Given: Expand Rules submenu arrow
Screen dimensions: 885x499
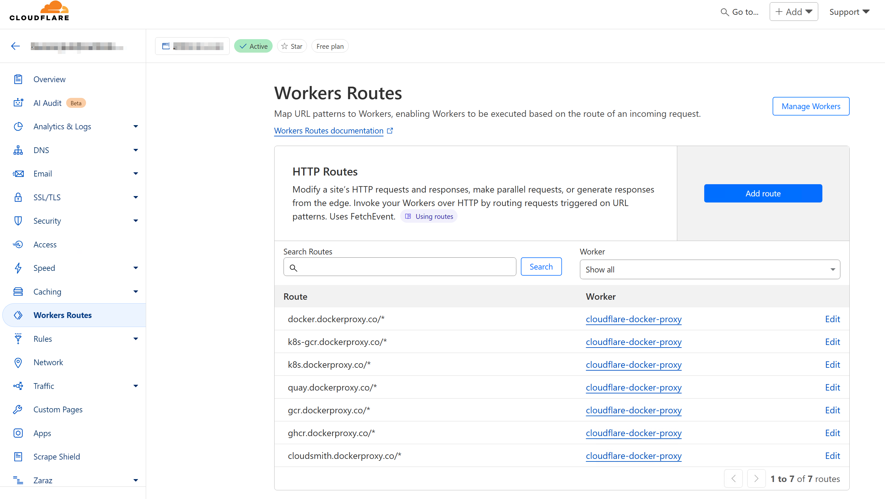Looking at the screenshot, I should (x=136, y=339).
